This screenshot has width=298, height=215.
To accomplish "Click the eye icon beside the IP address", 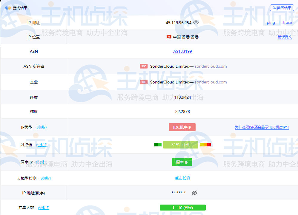I will tap(196, 23).
